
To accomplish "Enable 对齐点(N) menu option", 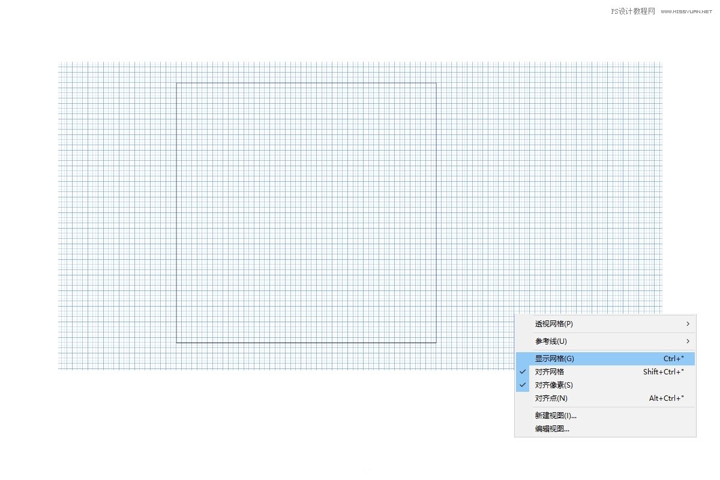I will 605,398.
